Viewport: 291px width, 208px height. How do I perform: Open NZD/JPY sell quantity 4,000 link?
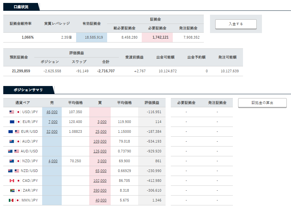tap(53, 161)
